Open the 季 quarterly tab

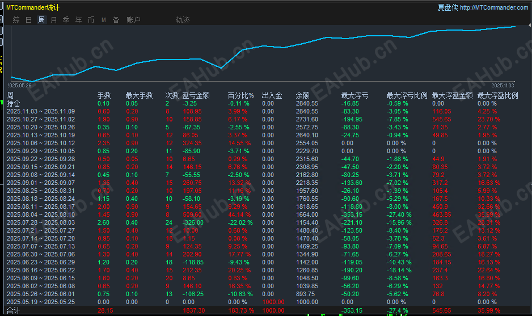click(x=66, y=20)
